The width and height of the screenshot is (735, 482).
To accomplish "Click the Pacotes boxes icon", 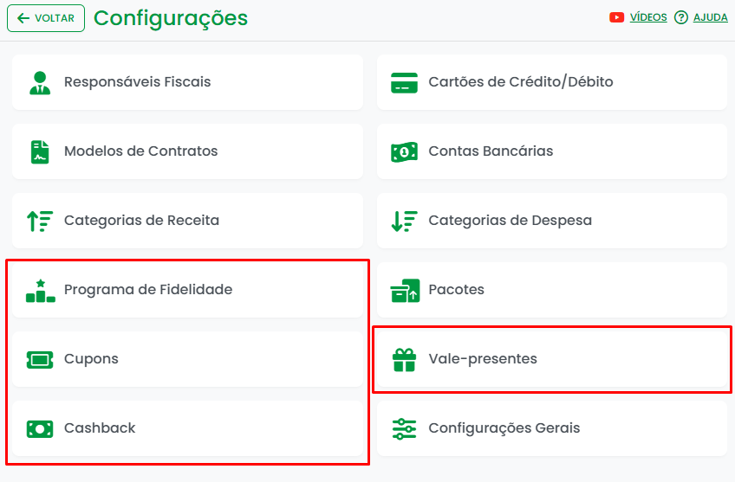I will tap(404, 290).
